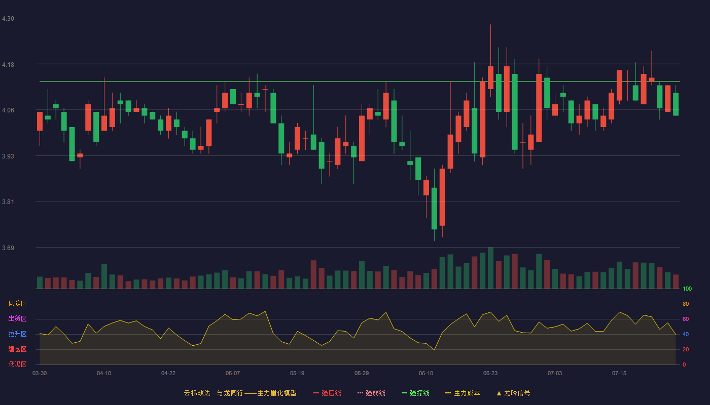The image size is (710, 405).
Task: Click the 07-15 date label
Action: click(x=619, y=373)
